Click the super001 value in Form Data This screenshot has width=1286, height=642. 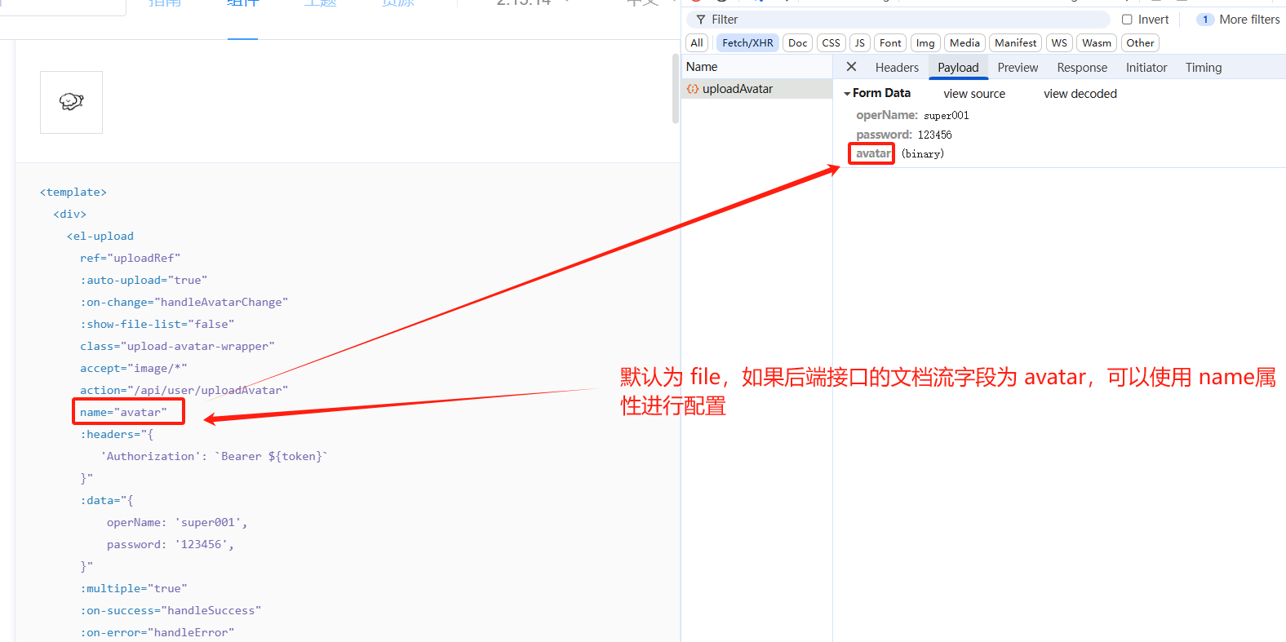947,115
